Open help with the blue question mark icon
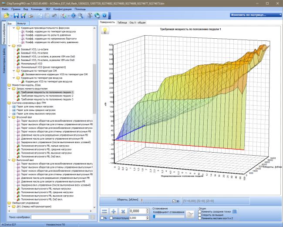 point(104,16)
